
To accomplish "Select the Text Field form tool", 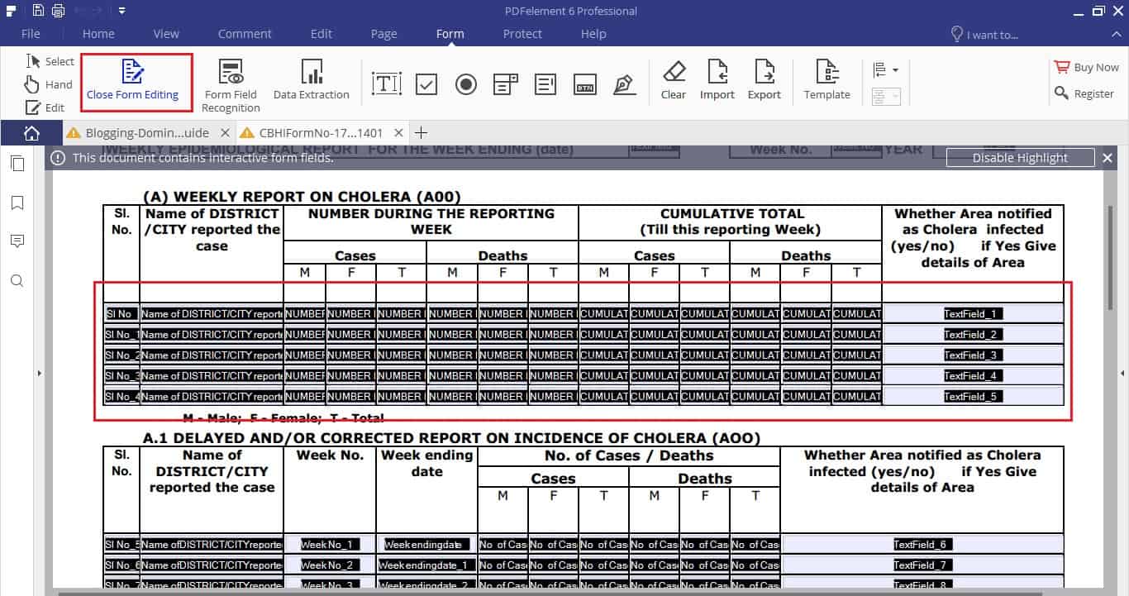I will [x=387, y=83].
